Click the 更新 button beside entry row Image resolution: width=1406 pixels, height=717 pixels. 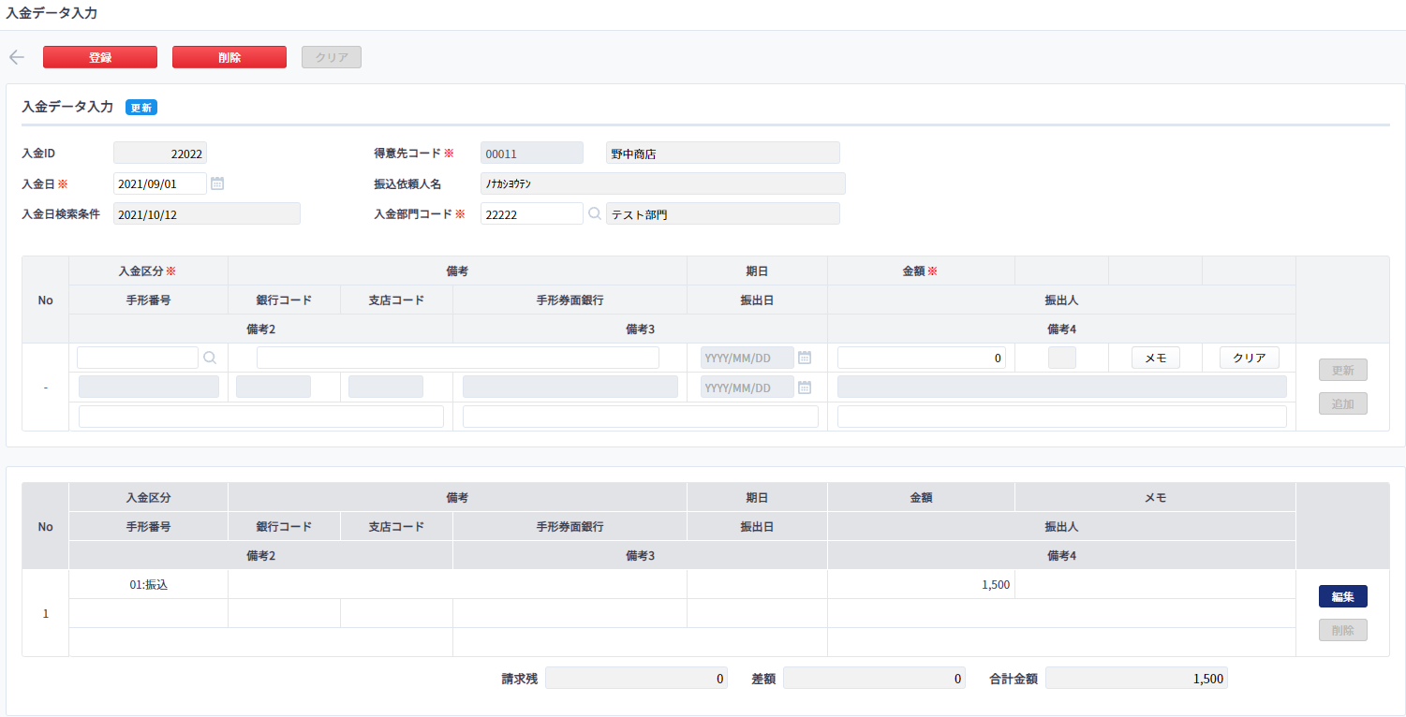pyautogui.click(x=1343, y=370)
